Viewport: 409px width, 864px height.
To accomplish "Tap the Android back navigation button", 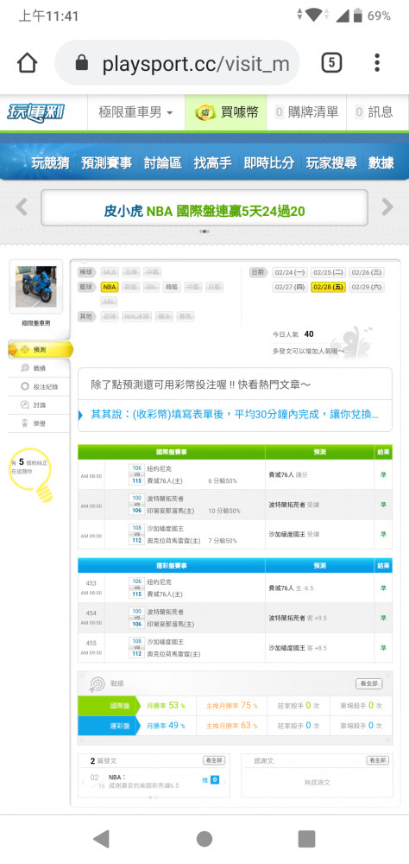I will pos(101,839).
